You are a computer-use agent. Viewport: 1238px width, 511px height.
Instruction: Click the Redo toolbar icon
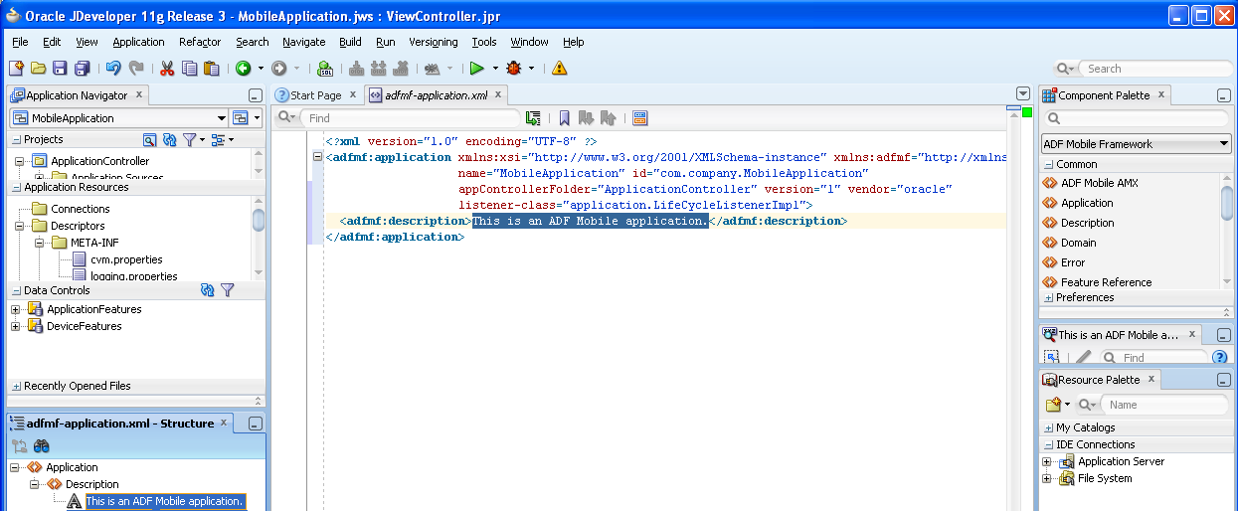click(136, 69)
